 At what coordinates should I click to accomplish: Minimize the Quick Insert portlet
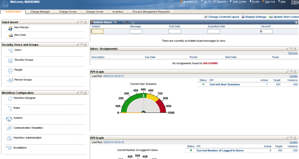[82, 22]
